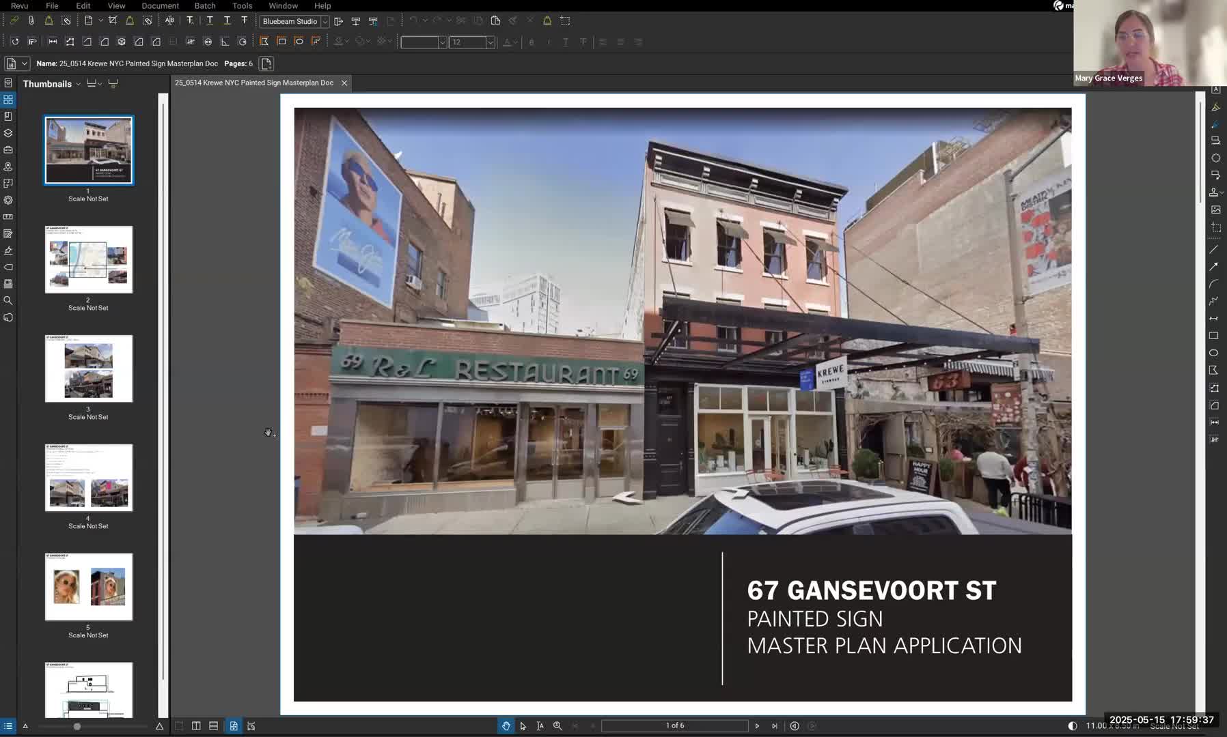1227x737 pixels.
Task: Select the Rectangle markup tool
Action: pos(1214,336)
